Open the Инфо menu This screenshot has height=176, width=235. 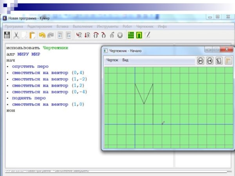pyautogui.click(x=162, y=26)
